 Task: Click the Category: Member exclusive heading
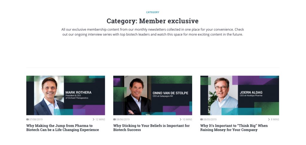(x=153, y=21)
